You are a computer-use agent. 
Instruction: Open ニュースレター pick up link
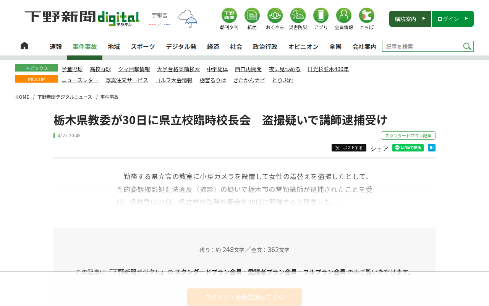click(80, 80)
